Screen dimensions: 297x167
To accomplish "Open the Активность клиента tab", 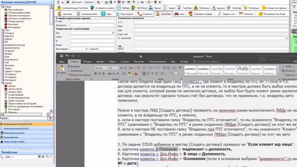I will 103,8.
